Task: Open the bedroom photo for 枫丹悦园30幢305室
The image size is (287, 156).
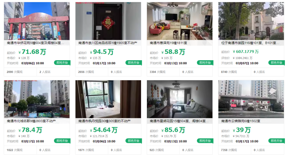Action: [x=108, y=99]
